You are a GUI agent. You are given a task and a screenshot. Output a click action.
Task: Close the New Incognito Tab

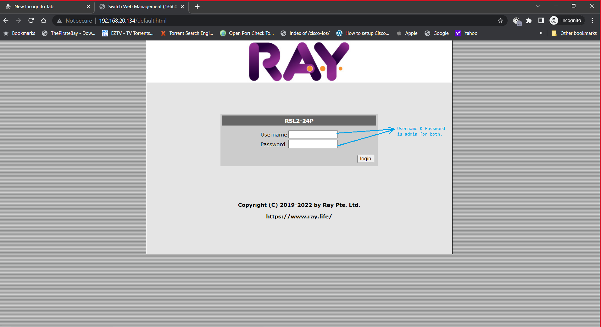pos(88,7)
